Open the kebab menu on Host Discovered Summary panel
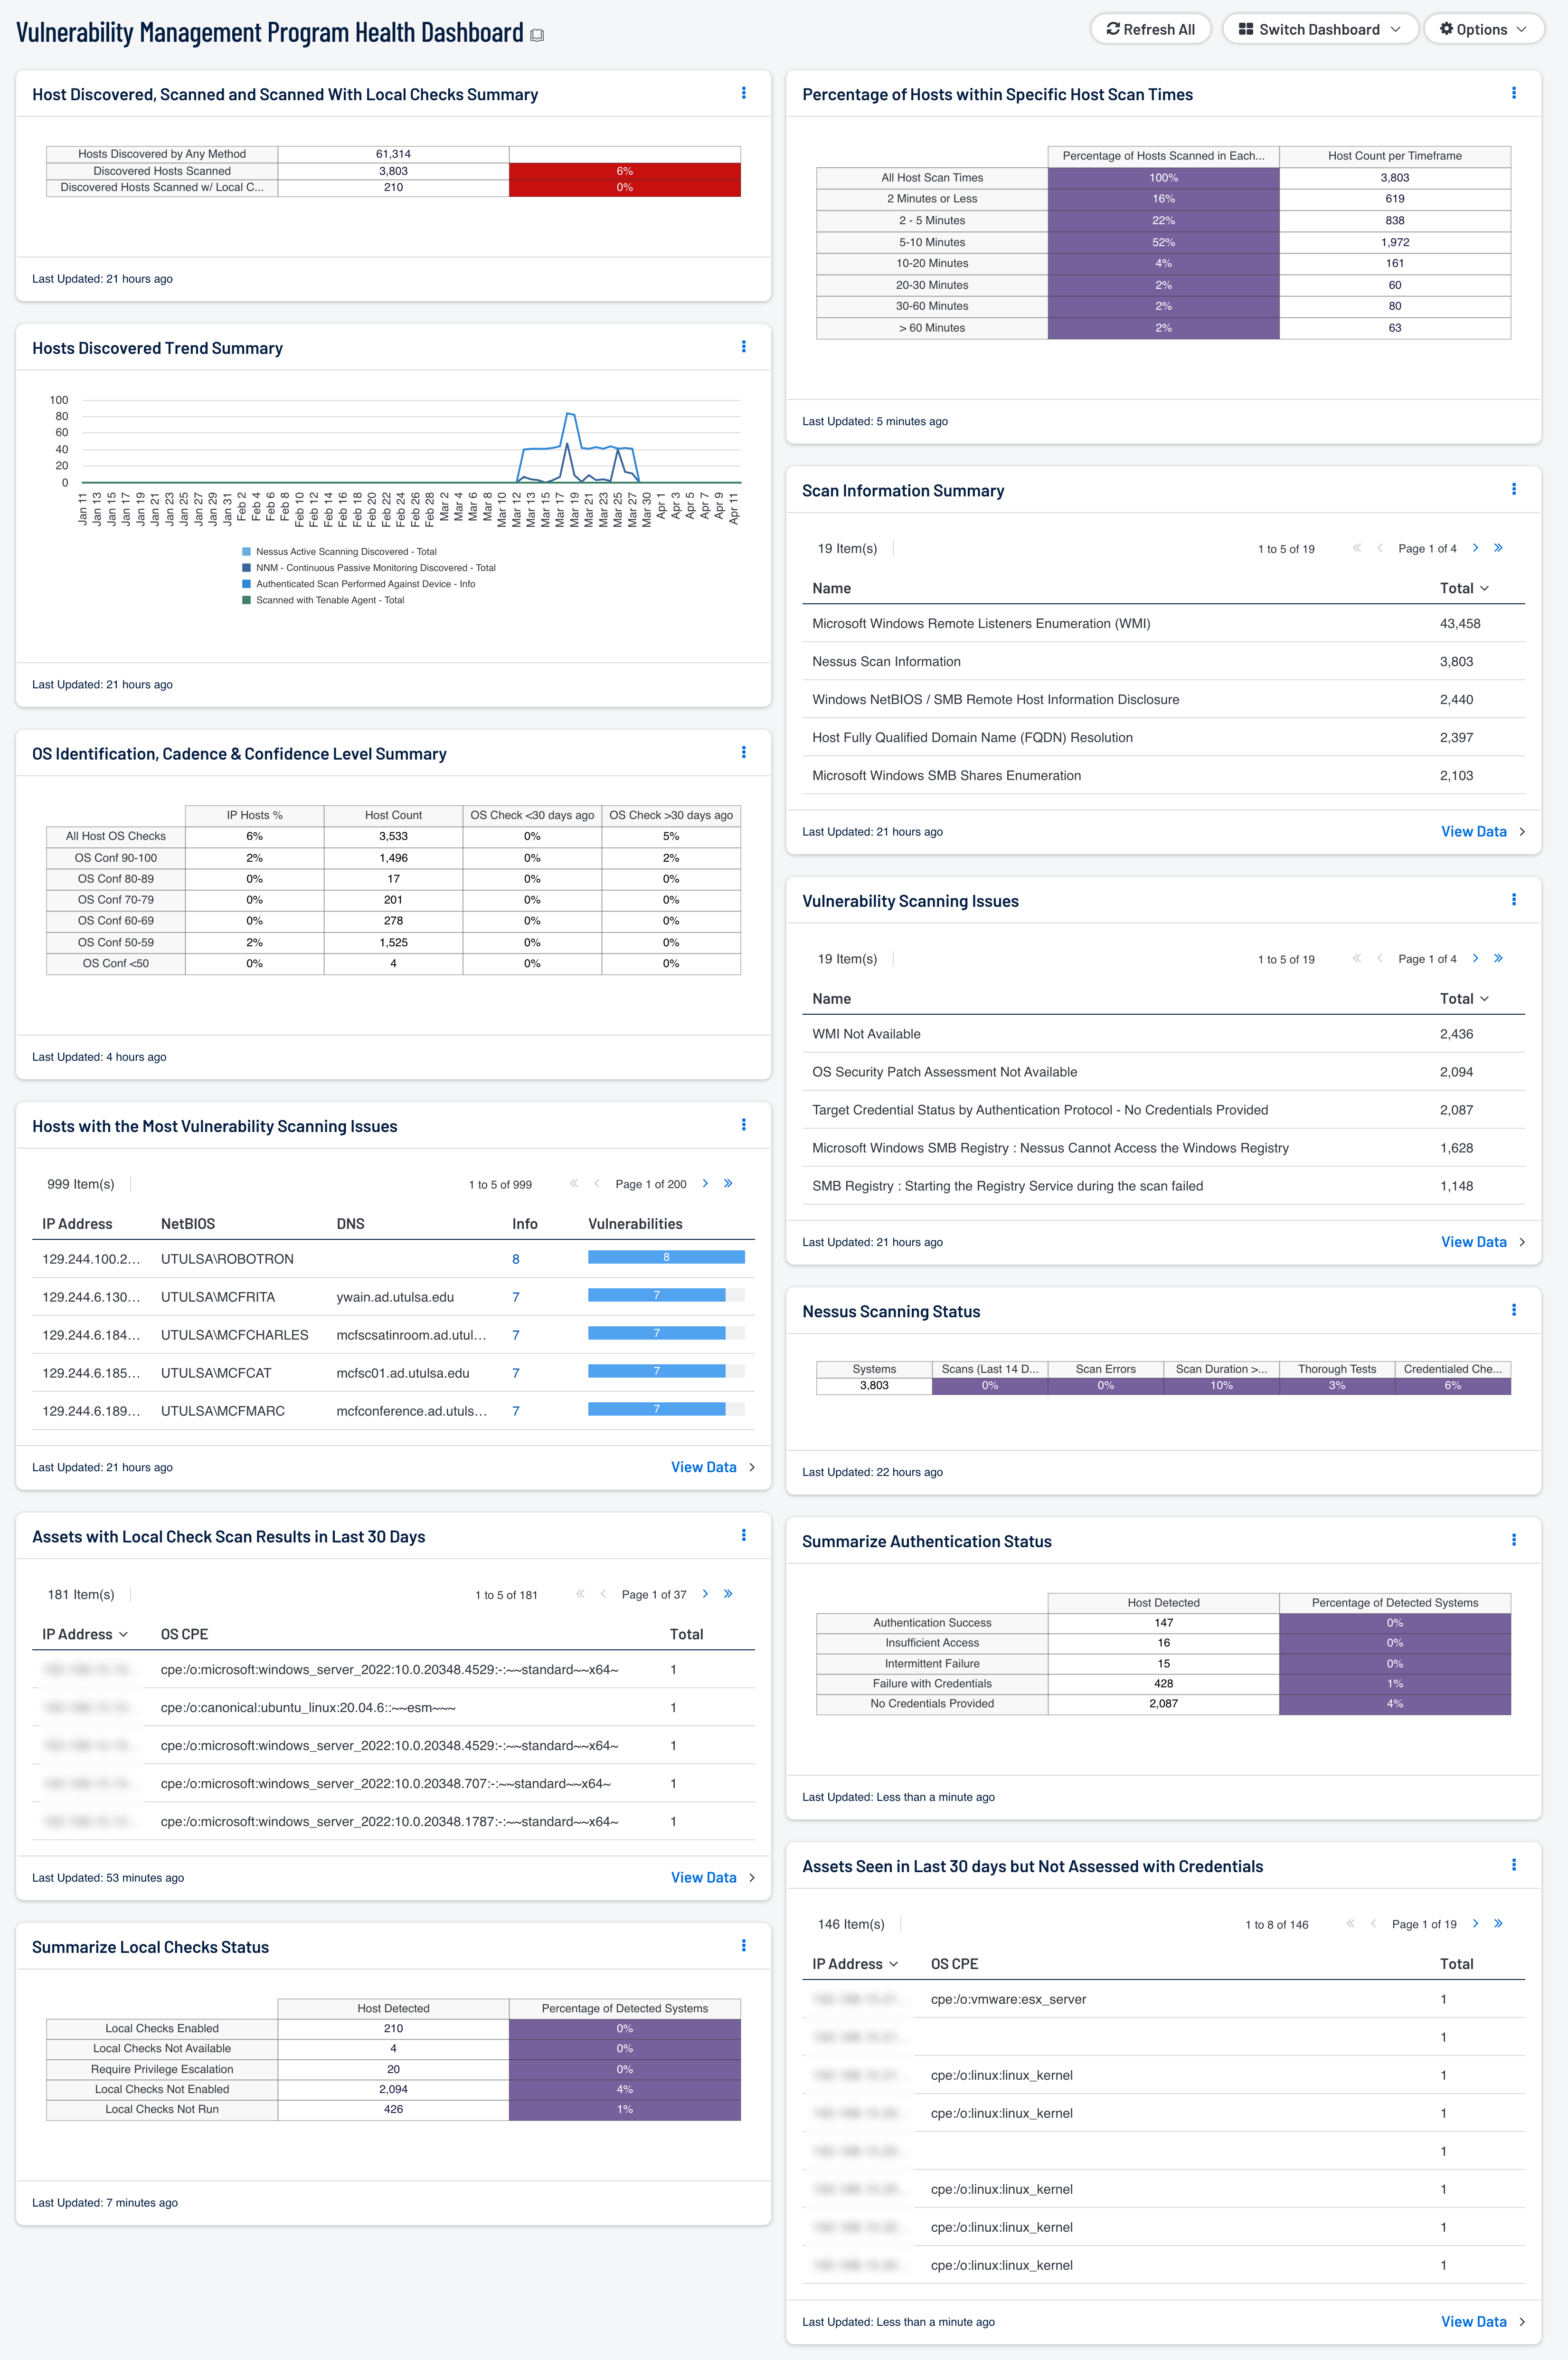Image resolution: width=1568 pixels, height=2360 pixels. point(744,93)
